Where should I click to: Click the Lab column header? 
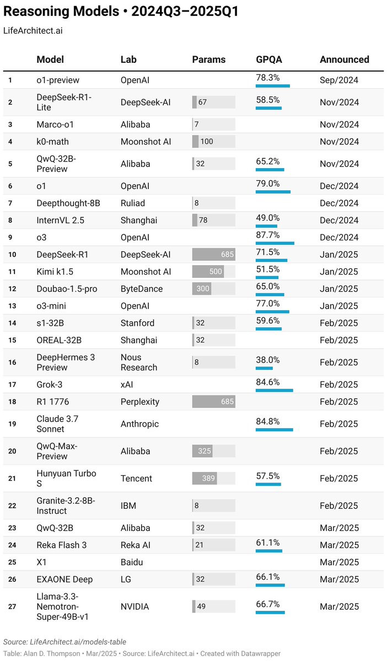(128, 60)
